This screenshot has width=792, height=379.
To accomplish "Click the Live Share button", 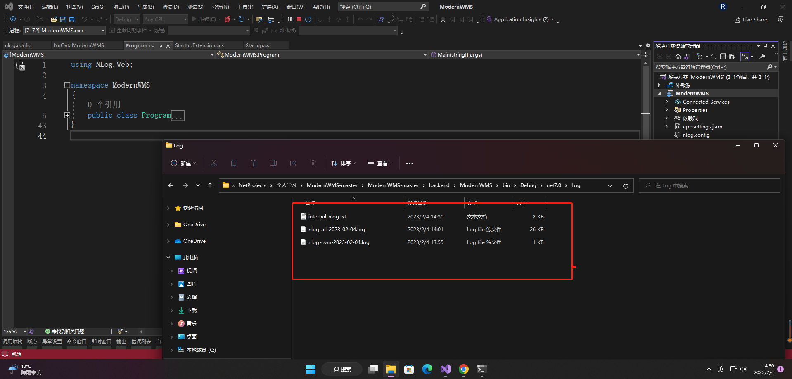I will click(x=751, y=19).
